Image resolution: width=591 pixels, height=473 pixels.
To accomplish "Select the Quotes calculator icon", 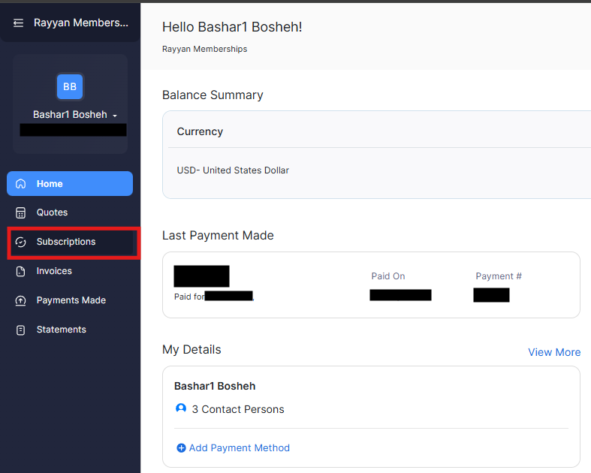I will (x=21, y=212).
